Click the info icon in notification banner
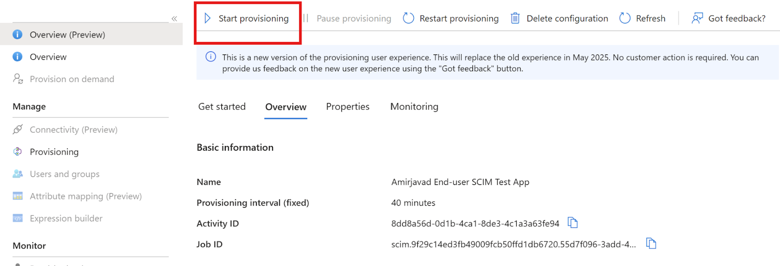Viewport: 780px width, 266px height. [x=211, y=57]
